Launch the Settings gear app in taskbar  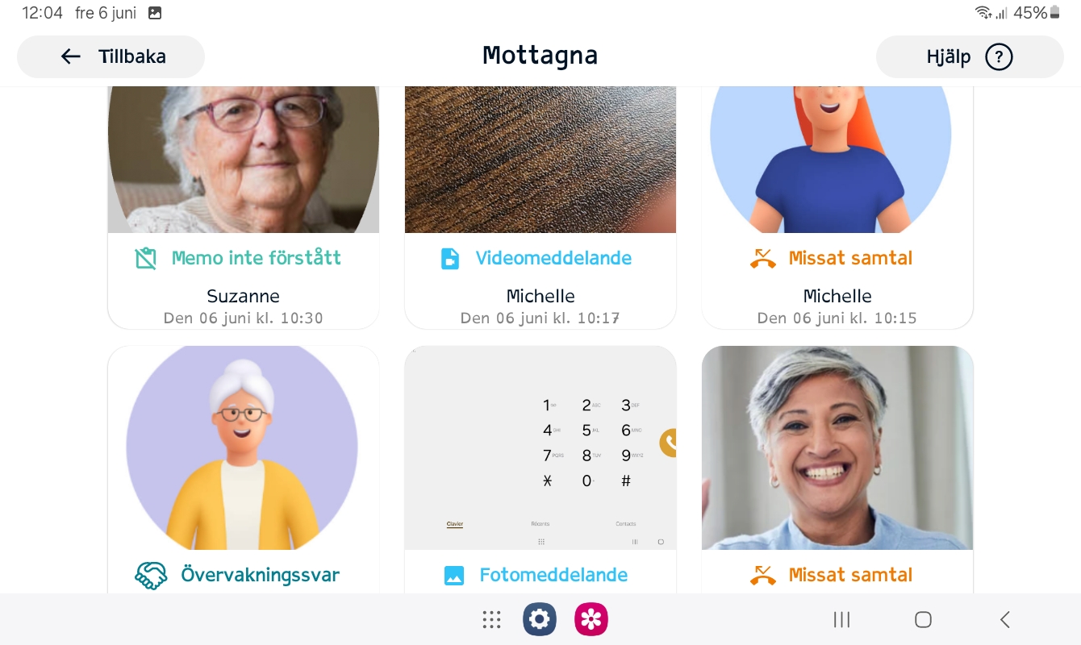pyautogui.click(x=540, y=619)
